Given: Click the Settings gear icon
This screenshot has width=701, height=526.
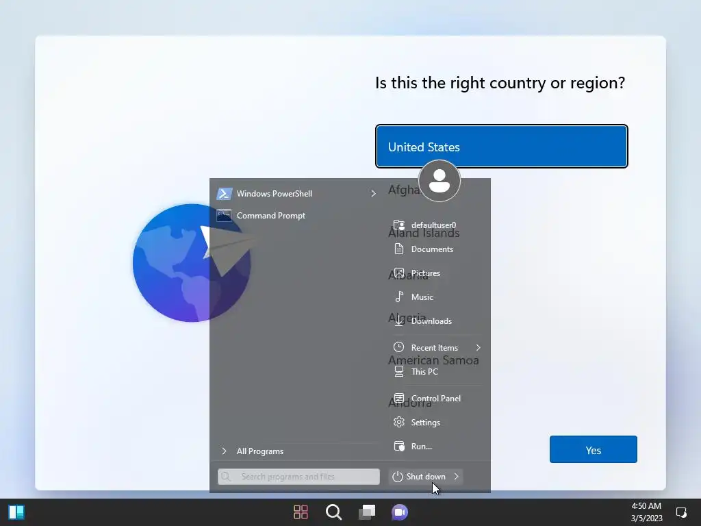Looking at the screenshot, I should point(399,422).
